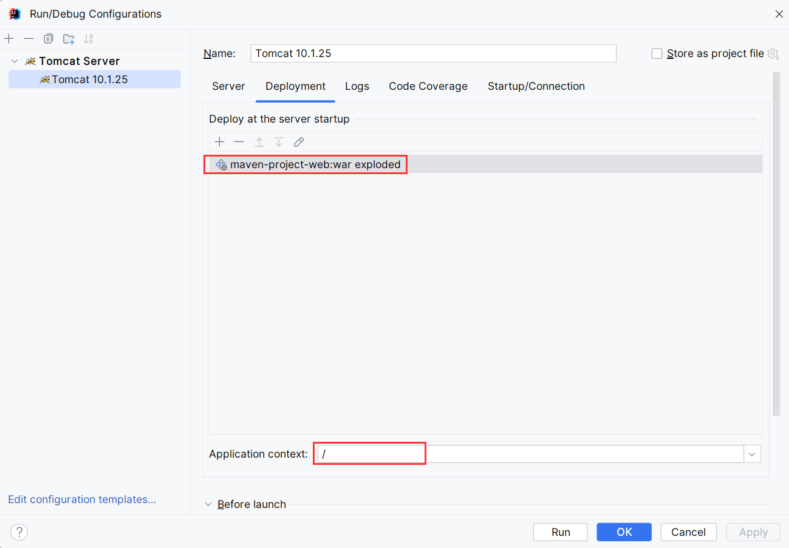Click the Apply button

753,532
